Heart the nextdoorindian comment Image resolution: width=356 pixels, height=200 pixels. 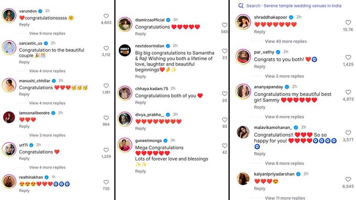click(x=224, y=51)
